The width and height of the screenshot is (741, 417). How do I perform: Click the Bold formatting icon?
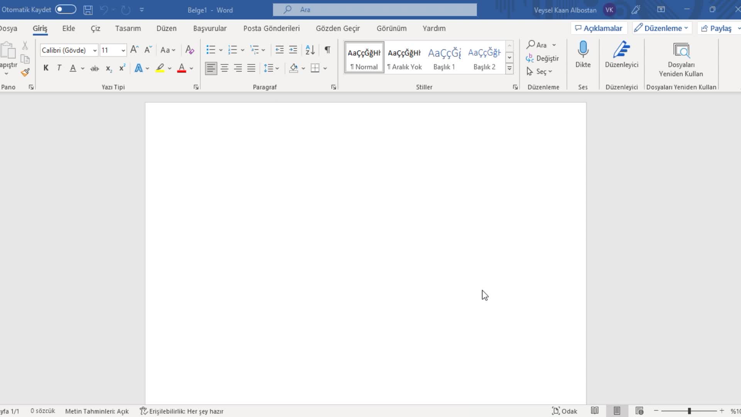tap(45, 68)
